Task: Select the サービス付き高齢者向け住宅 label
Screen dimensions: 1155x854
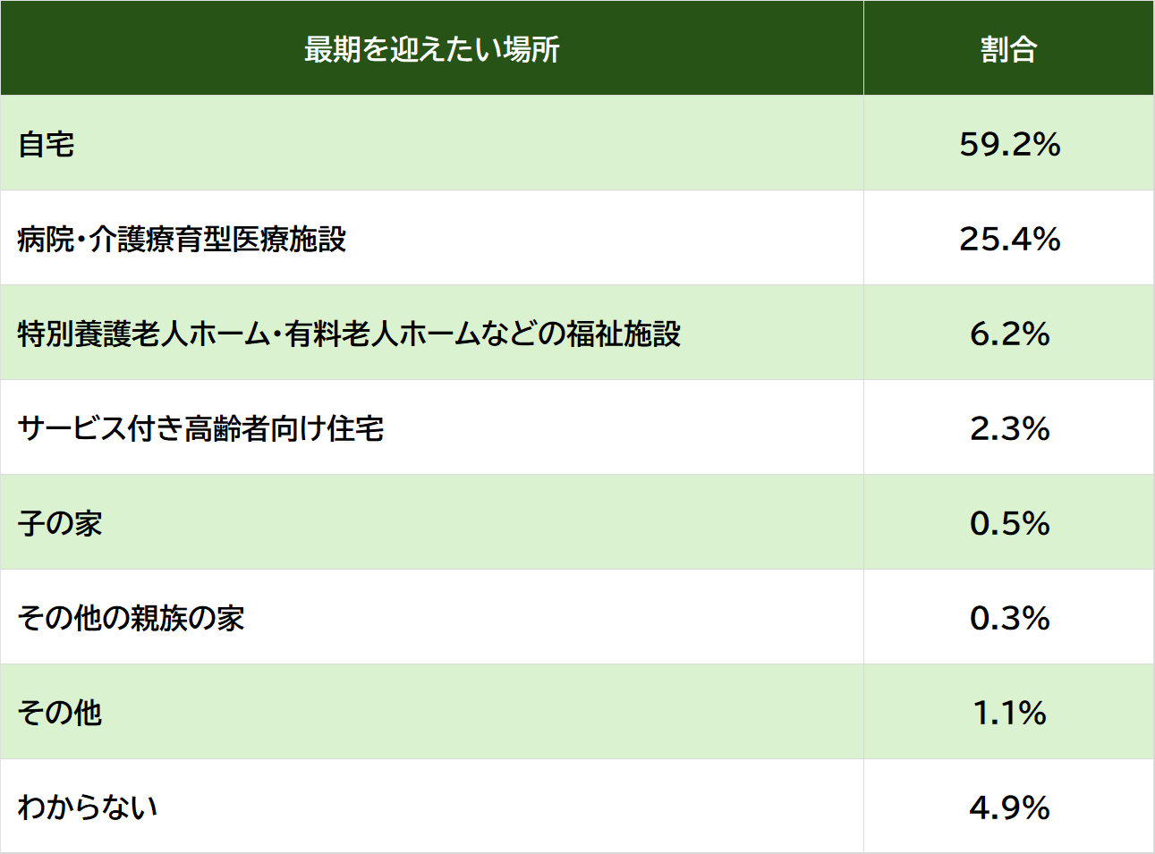Action: (x=200, y=428)
